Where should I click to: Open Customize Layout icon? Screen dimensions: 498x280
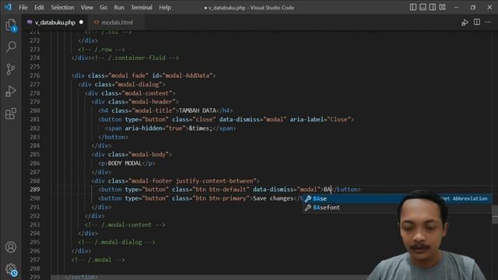click(x=443, y=7)
